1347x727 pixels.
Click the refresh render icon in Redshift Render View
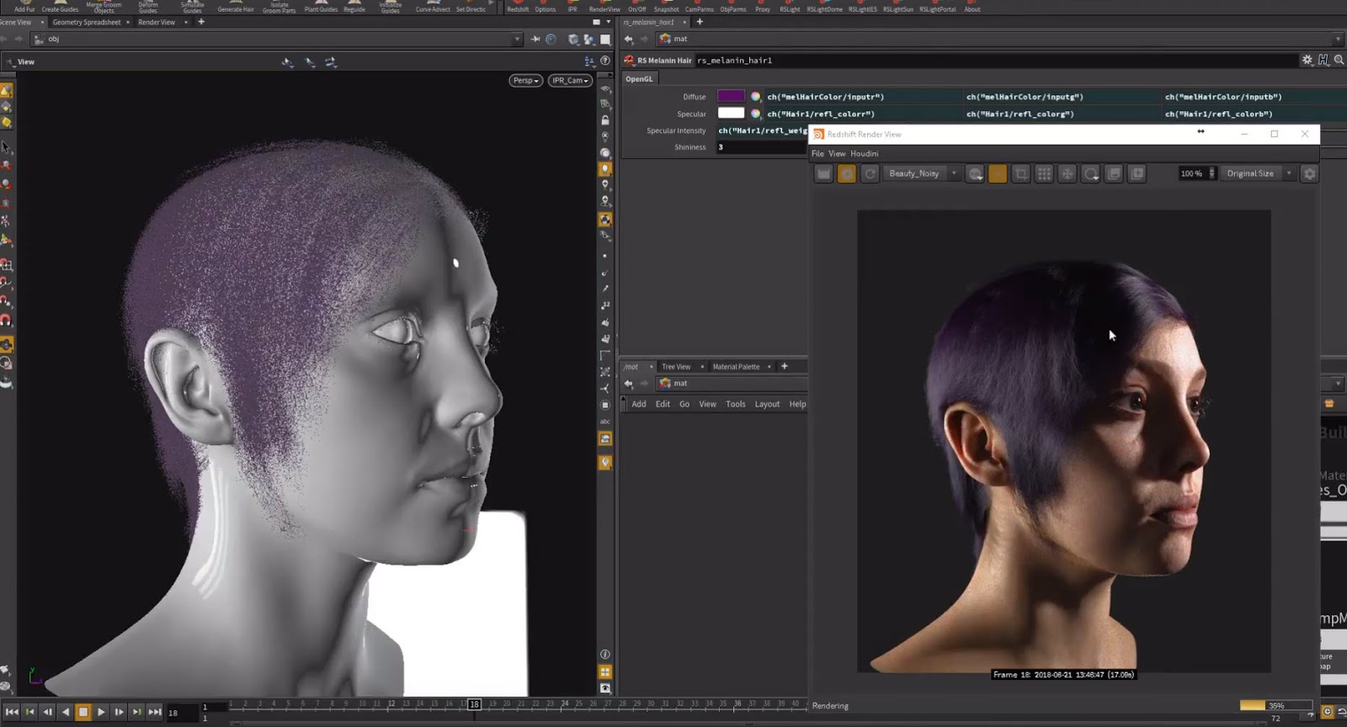[870, 173]
